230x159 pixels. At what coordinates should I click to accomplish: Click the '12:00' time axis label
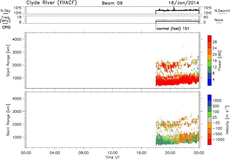112,153
